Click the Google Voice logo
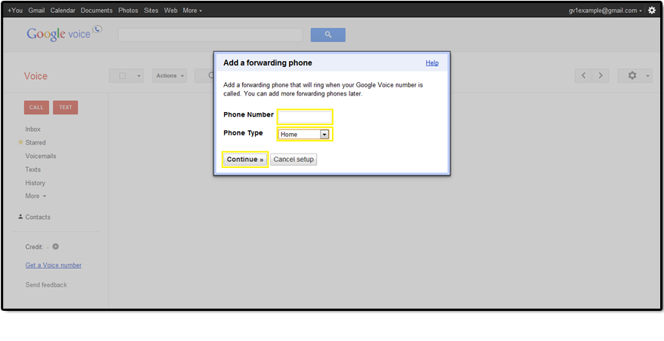664x341 pixels. 64,34
